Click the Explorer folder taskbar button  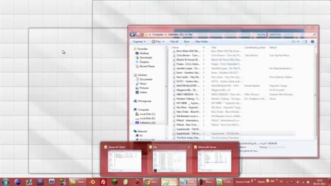pyautogui.click(x=170, y=182)
